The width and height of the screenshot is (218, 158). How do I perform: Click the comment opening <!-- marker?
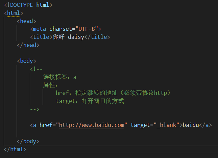(x=36, y=69)
